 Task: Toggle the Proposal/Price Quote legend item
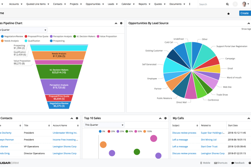(37, 36)
